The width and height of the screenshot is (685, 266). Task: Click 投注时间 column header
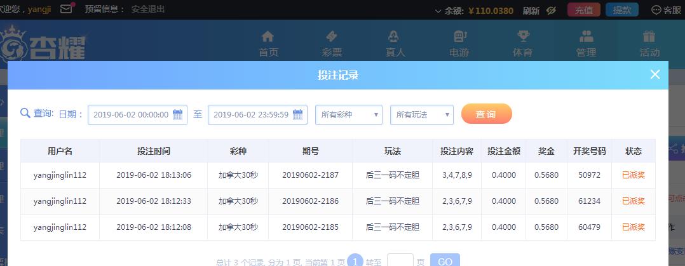pos(154,151)
